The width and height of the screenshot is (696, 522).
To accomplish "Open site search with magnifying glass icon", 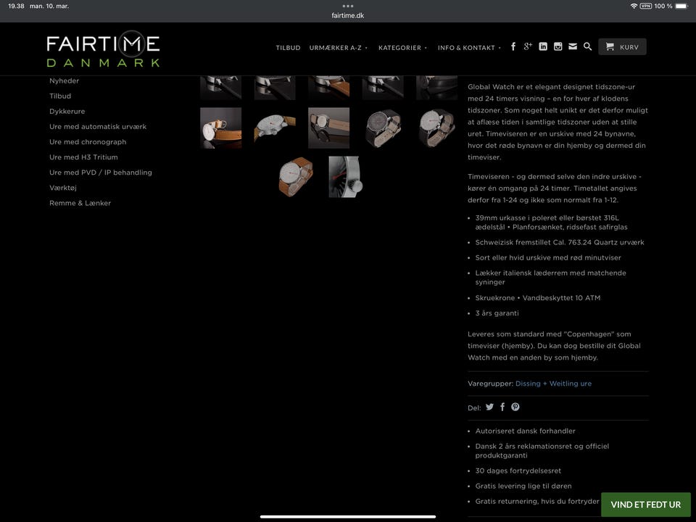I will tap(588, 46).
